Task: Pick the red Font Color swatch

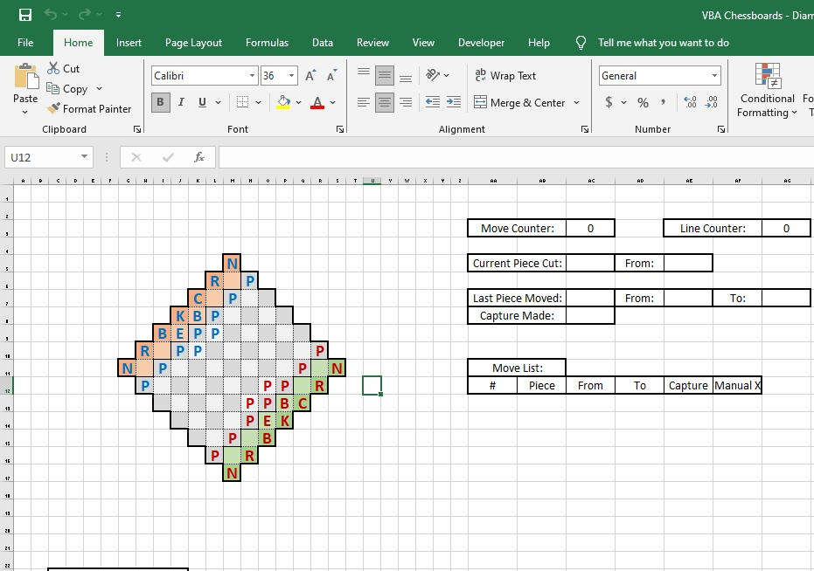Action: [318, 102]
